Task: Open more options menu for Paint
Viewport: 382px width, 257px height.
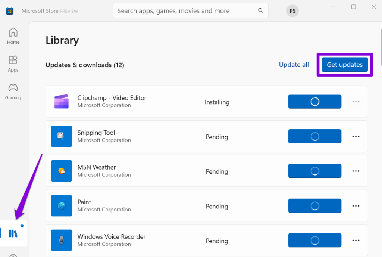Action: [356, 206]
